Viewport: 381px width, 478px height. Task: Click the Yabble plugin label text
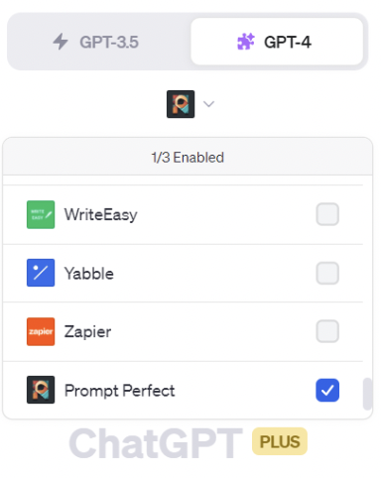pyautogui.click(x=89, y=274)
